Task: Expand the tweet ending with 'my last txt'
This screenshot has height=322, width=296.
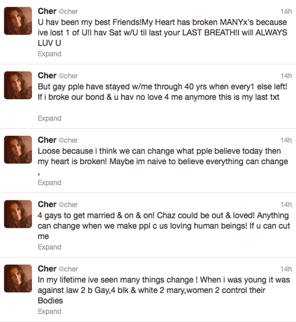Action: [49, 118]
